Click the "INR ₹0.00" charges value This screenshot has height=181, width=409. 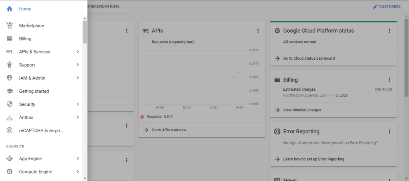(383, 90)
